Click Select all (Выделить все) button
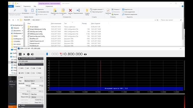Image resolution: width=193 pixels, height=108 pixels. pos(127,9)
